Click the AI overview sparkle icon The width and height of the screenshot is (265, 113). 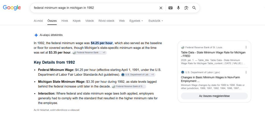pyautogui.click(x=36, y=35)
